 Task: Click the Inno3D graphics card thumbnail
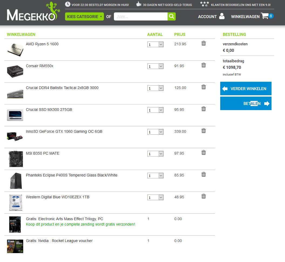click(15, 137)
